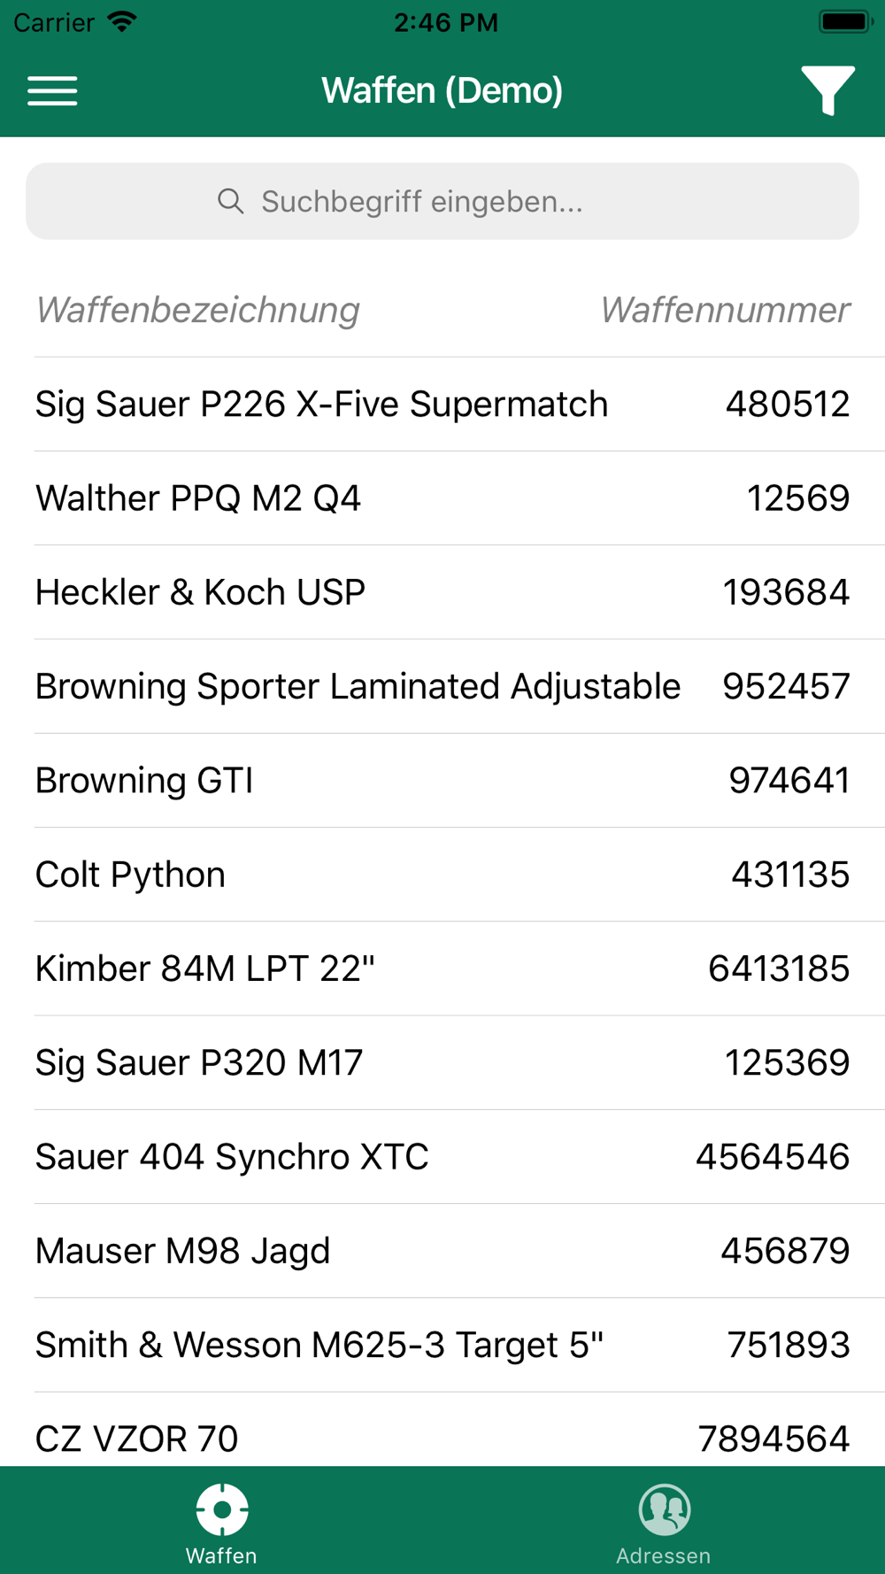885x1574 pixels.
Task: Open Browning Sporter Laminated Adjustable entry
Action: [x=442, y=686]
